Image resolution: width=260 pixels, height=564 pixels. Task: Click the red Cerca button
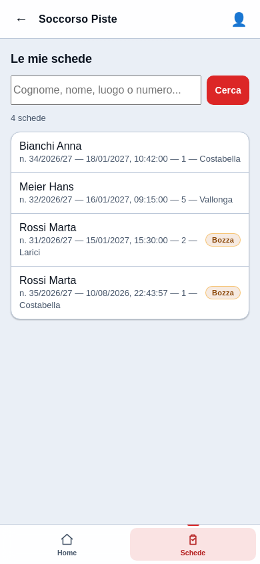click(228, 90)
